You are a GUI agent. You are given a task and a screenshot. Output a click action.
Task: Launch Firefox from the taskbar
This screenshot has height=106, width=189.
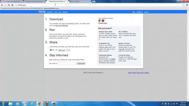coord(47,104)
